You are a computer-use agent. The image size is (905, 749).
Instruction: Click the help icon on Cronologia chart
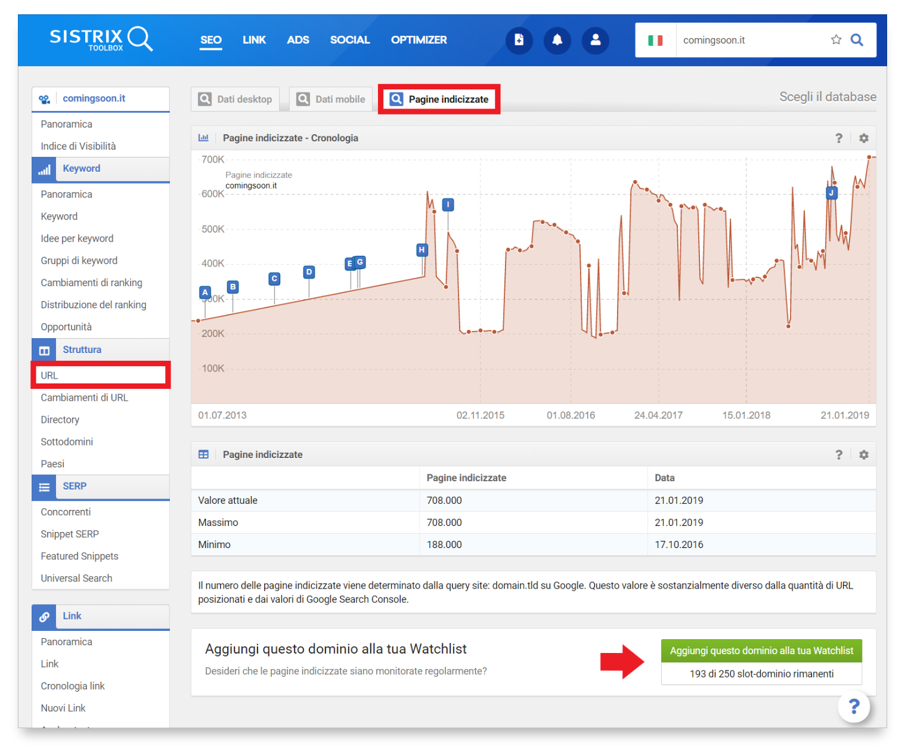(x=839, y=138)
